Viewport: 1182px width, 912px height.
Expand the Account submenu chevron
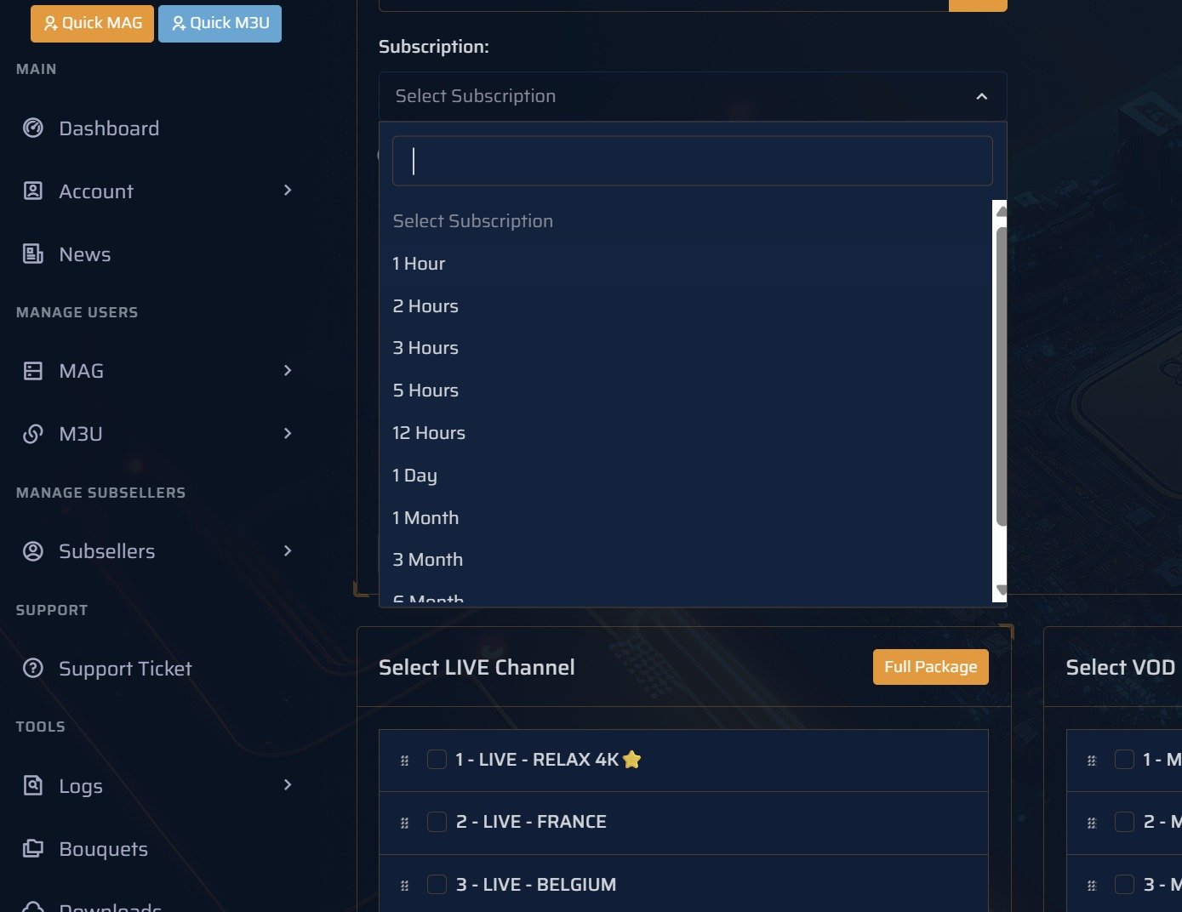point(288,191)
